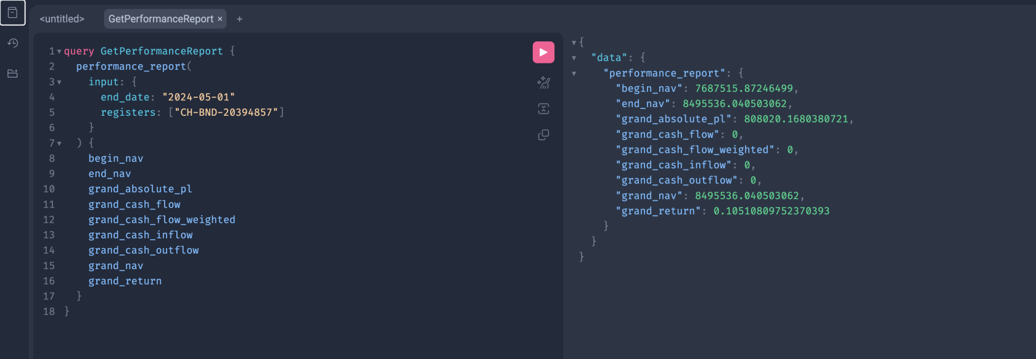The image size is (1036, 359).
Task: Select the operation collections sidebar icon
Action: coord(12,12)
